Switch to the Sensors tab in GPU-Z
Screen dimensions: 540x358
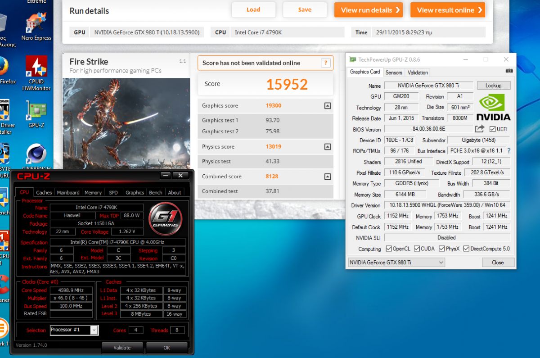pyautogui.click(x=394, y=73)
